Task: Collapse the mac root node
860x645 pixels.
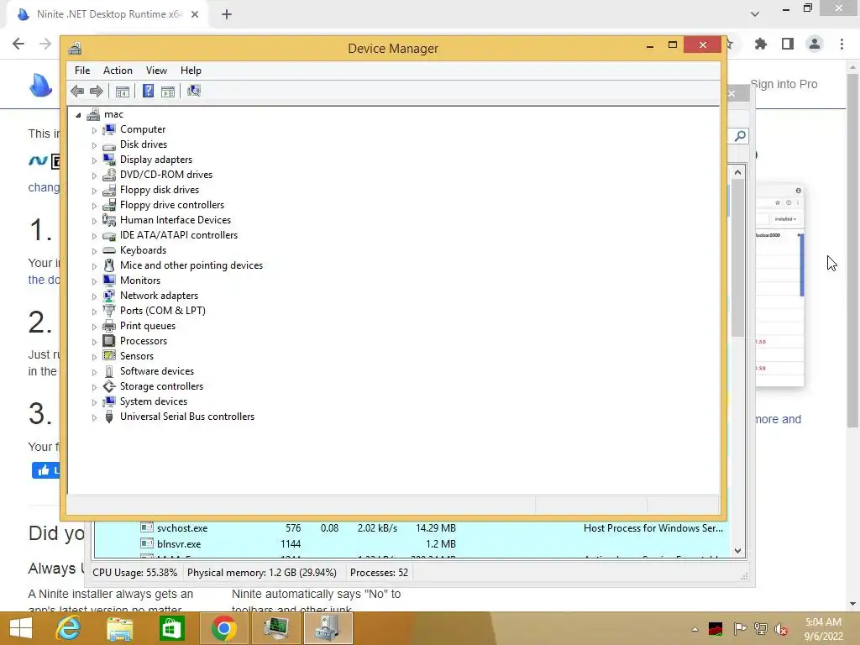Action: coord(78,114)
